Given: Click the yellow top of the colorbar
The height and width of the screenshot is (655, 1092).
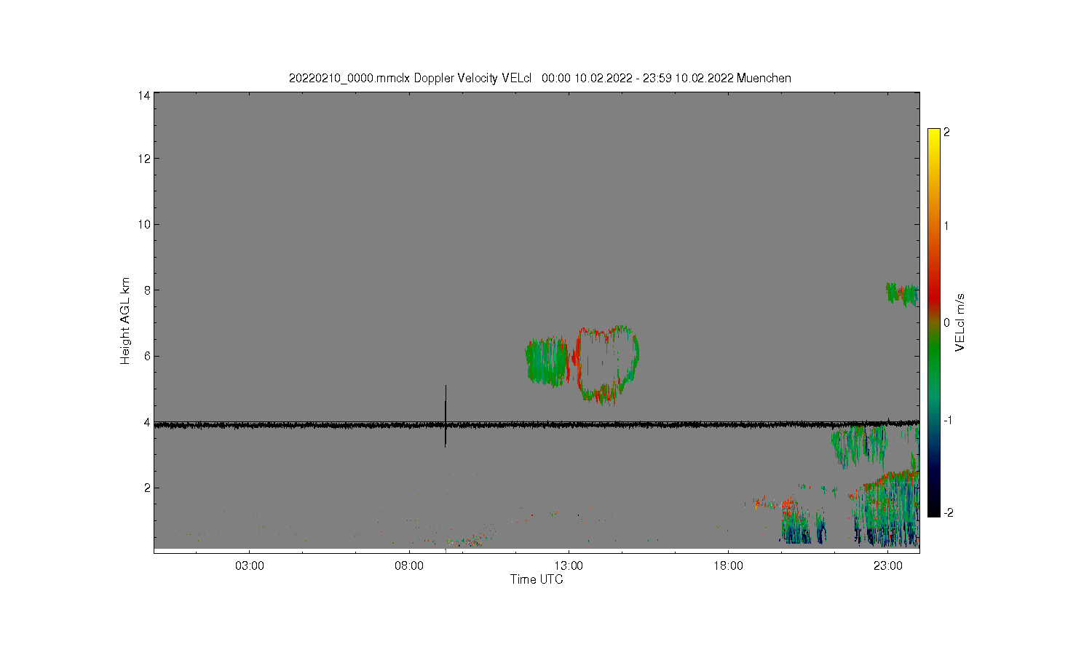Looking at the screenshot, I should tap(933, 134).
